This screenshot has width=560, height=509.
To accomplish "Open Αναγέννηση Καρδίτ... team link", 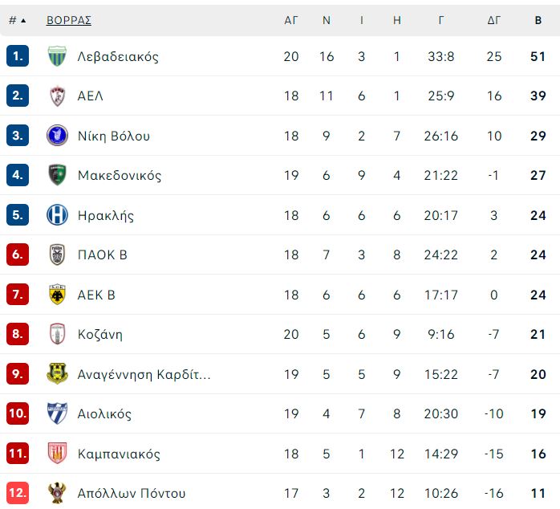I will (x=144, y=374).
